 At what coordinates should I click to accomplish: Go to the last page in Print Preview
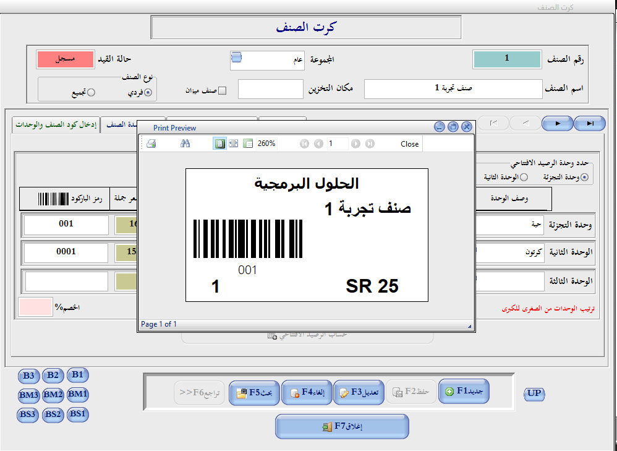[x=370, y=144]
